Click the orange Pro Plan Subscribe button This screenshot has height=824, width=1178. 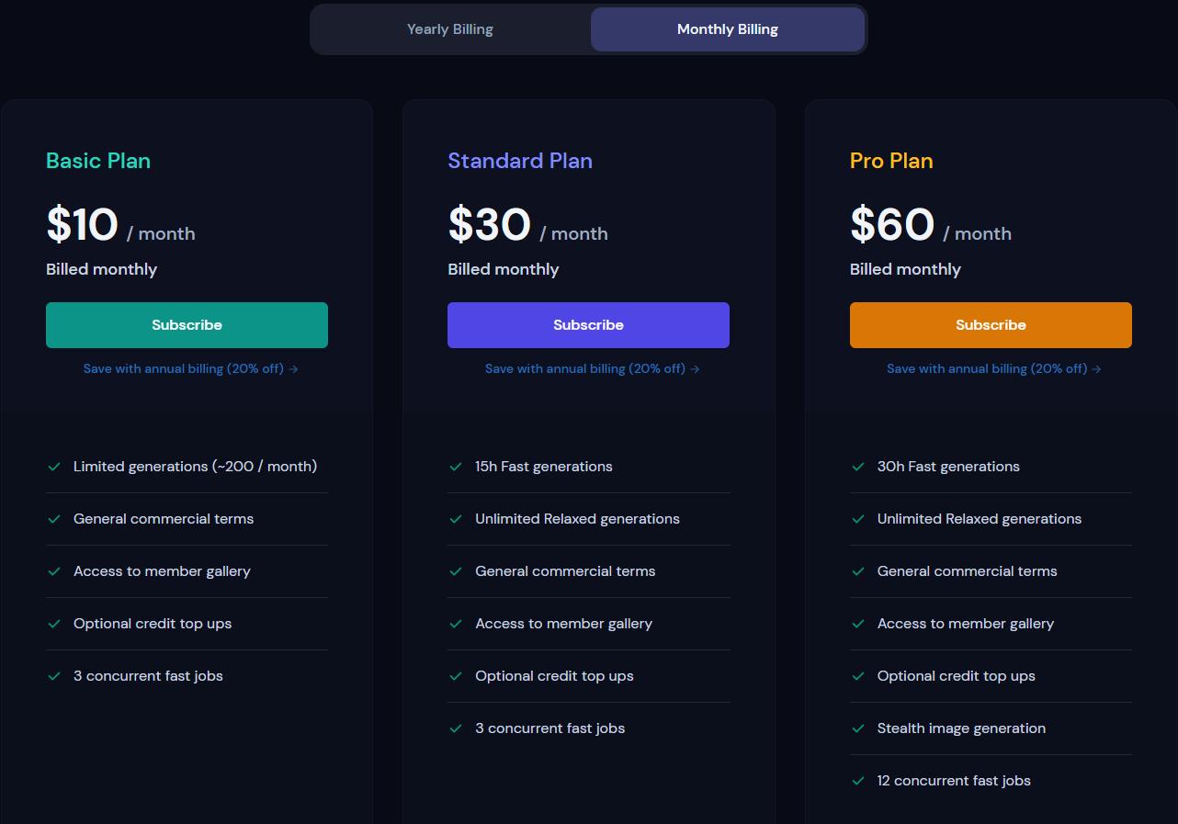pyautogui.click(x=991, y=325)
